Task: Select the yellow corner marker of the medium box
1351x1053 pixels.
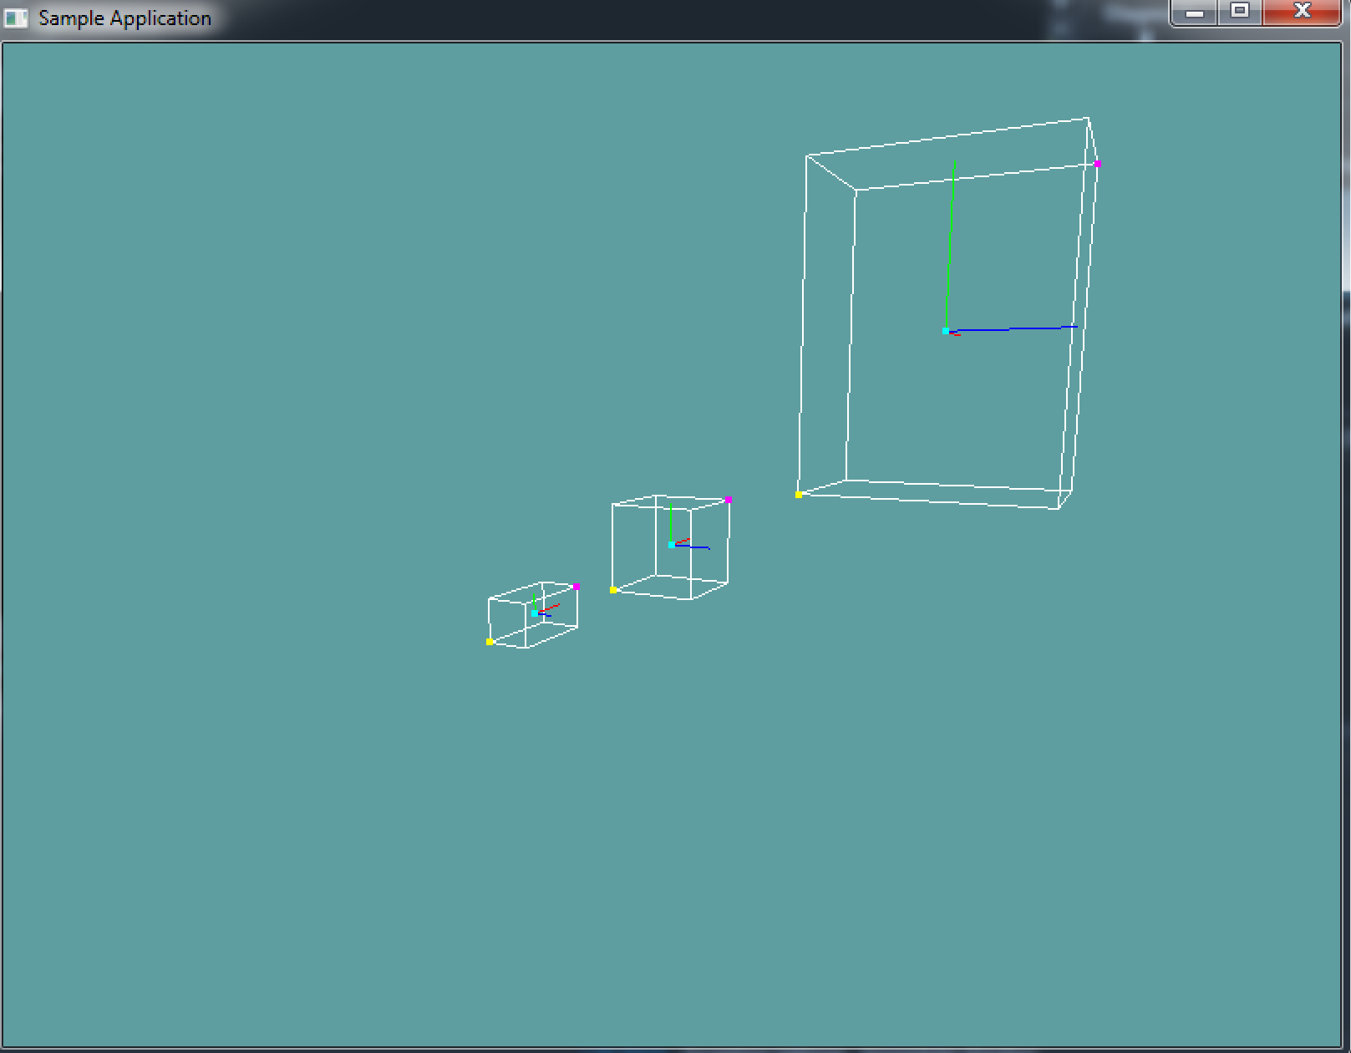Action: 613,590
